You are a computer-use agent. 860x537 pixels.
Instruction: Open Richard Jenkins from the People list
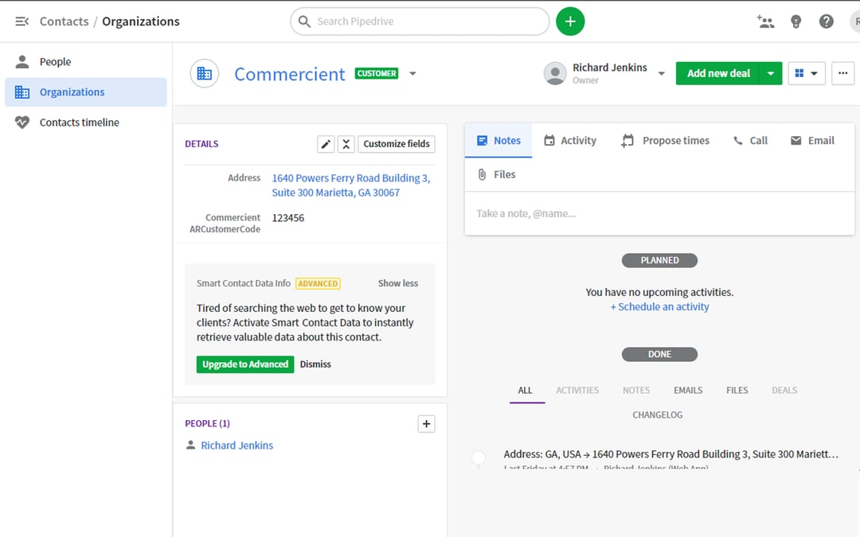[236, 445]
